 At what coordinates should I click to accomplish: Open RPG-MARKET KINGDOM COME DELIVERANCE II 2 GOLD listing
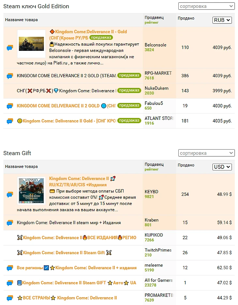pyautogui.click(x=67, y=76)
